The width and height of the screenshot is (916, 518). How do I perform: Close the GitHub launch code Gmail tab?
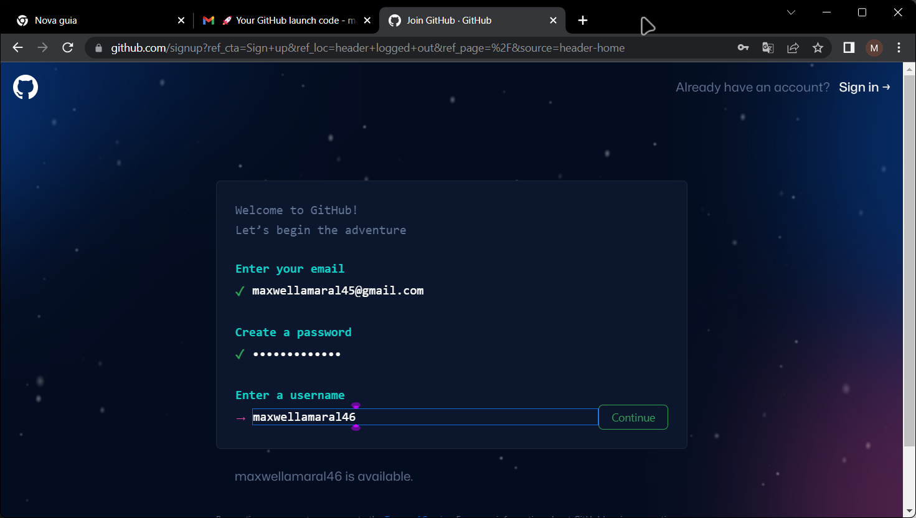(367, 21)
